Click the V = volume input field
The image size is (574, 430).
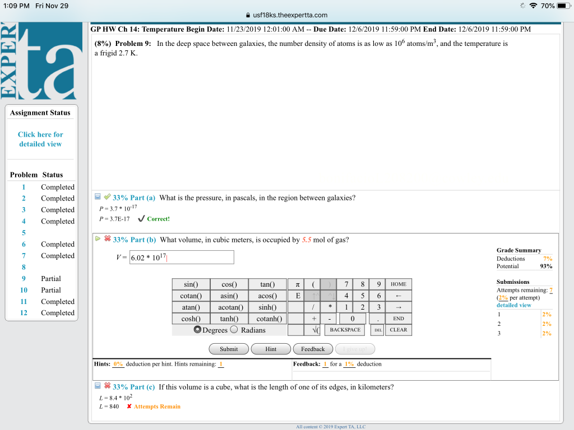point(180,257)
